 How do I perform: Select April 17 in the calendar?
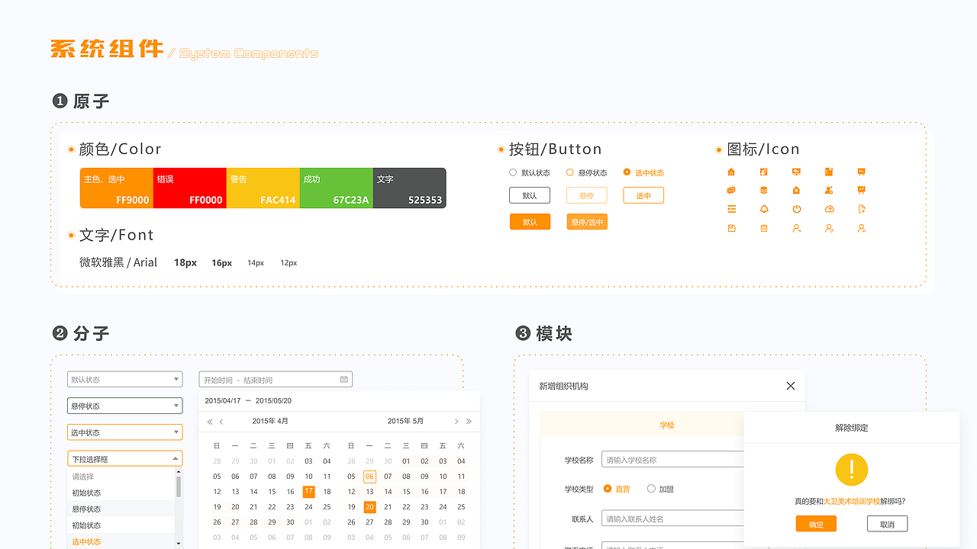pos(308,492)
